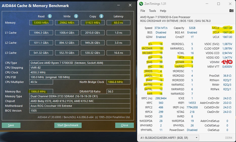Viewport: 236px width, 142px height.
Task: Minimize the ZenTimings window
Action: (x=207, y=4)
